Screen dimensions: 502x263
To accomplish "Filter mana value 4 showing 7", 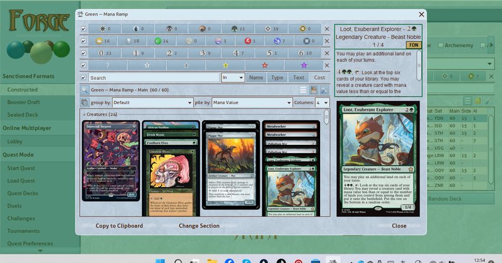I will pyautogui.click(x=238, y=53).
